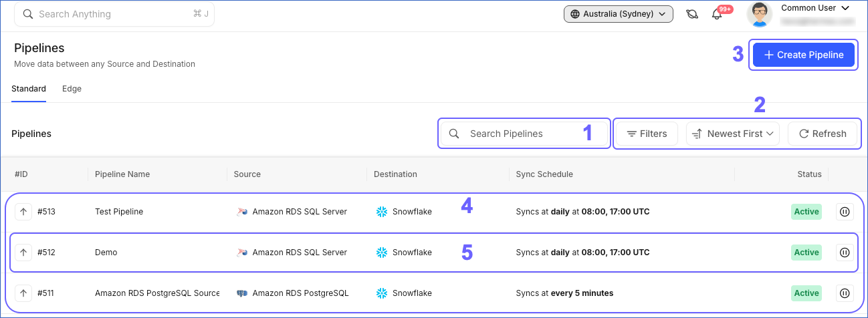Focus the Search Anything box
868x318 pixels.
click(x=114, y=14)
